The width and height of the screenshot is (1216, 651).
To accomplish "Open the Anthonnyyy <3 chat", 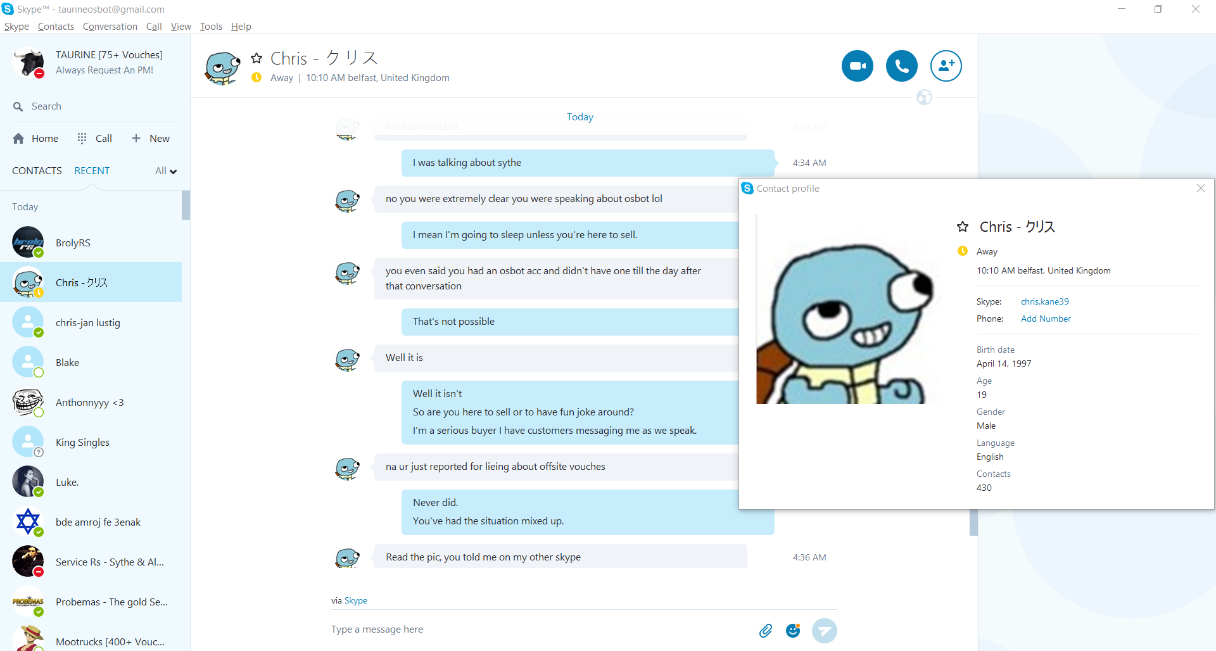I will 91,402.
